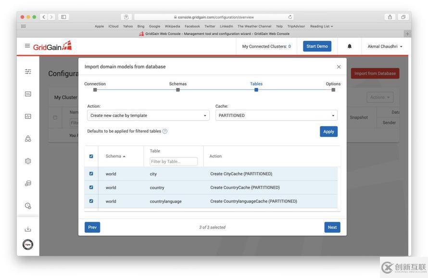
Task: Click the Start Demo button
Action: pyautogui.click(x=317, y=47)
